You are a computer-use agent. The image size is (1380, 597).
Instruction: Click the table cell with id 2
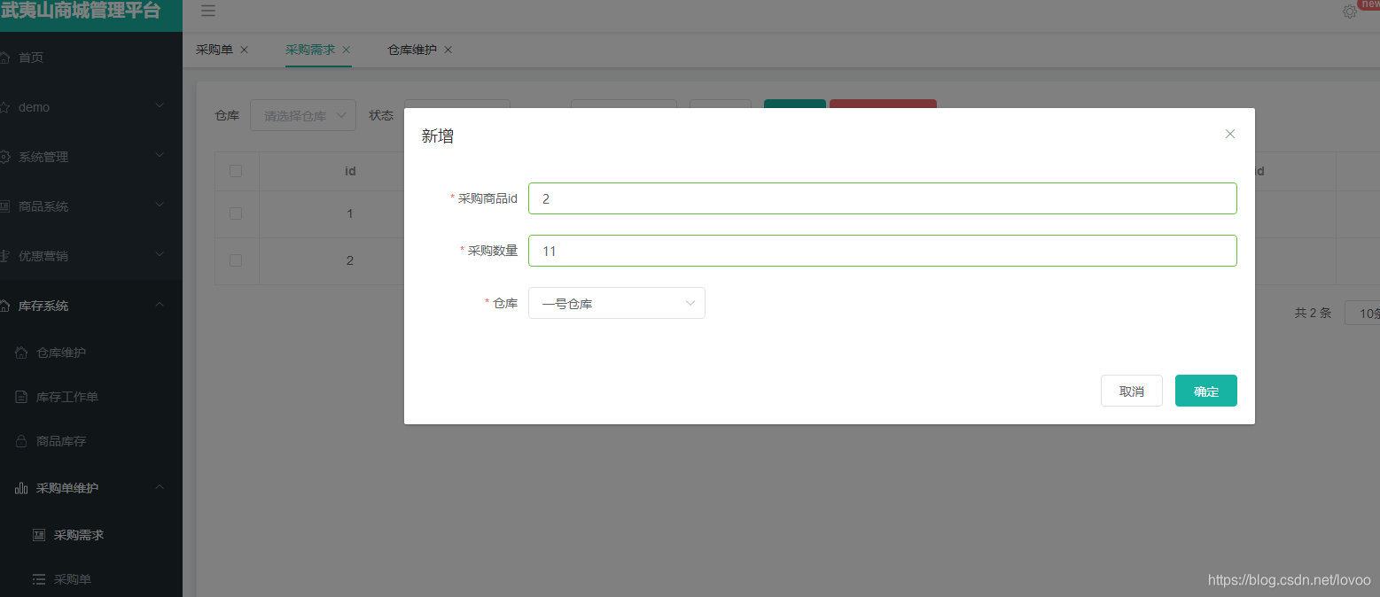[x=350, y=260]
